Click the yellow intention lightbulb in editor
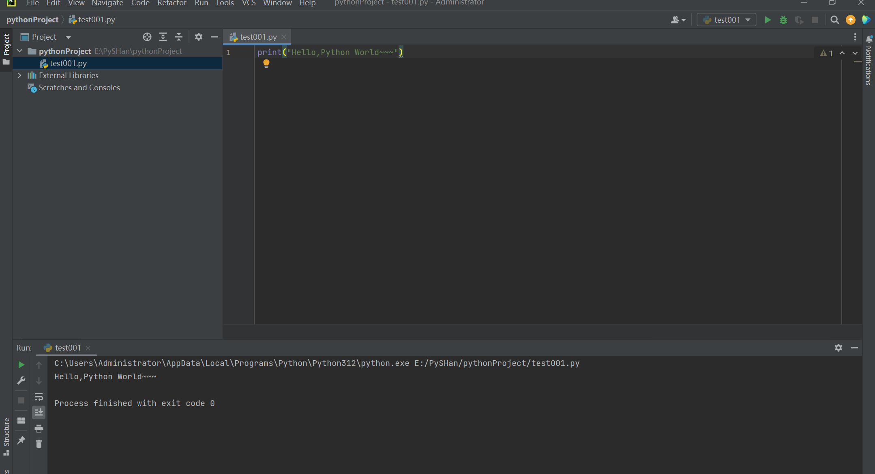This screenshot has width=875, height=474. coord(266,63)
